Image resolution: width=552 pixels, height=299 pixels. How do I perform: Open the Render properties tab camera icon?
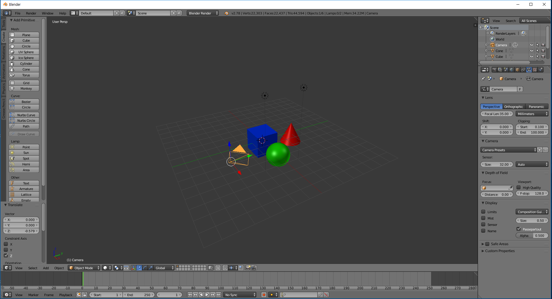[x=494, y=70]
